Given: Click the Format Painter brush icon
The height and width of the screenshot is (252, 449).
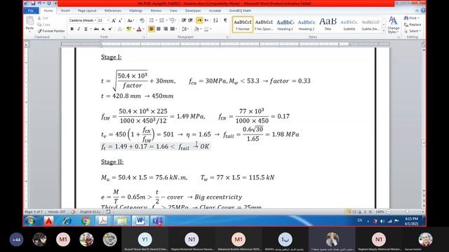Looking at the screenshot, I should (x=39, y=31).
